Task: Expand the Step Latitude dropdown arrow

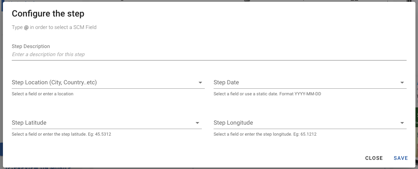Action: 197,123
